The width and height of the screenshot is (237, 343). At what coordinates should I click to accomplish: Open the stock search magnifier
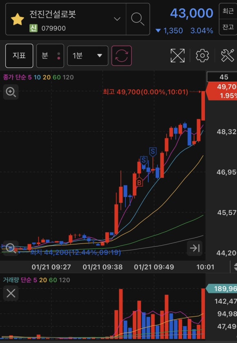[x=138, y=19]
